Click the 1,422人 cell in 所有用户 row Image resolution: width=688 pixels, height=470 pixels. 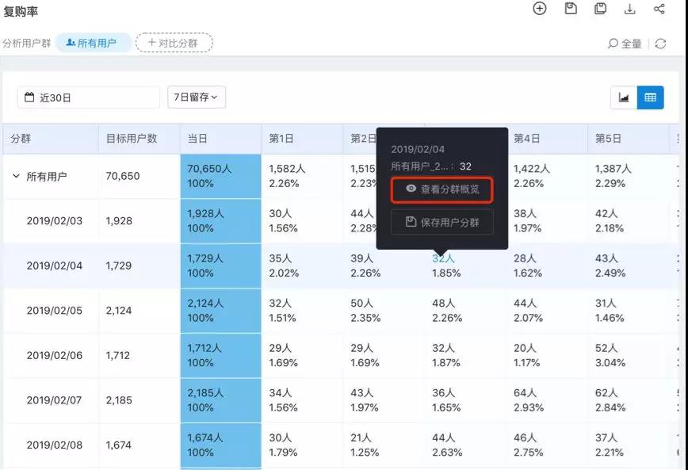[x=547, y=176]
